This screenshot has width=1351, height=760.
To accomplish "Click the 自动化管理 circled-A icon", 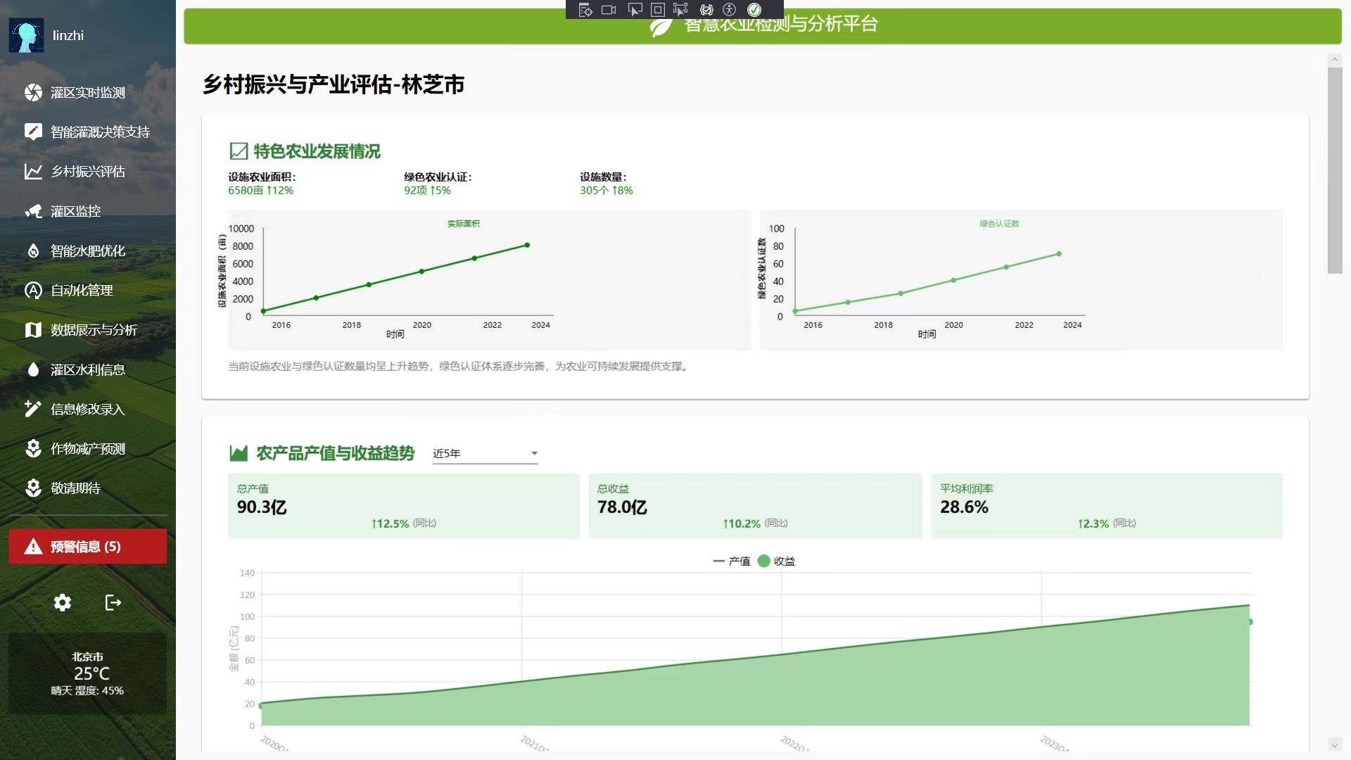I will 33,290.
